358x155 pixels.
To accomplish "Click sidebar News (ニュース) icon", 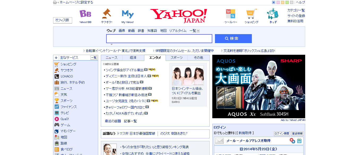I will tap(57, 89).
